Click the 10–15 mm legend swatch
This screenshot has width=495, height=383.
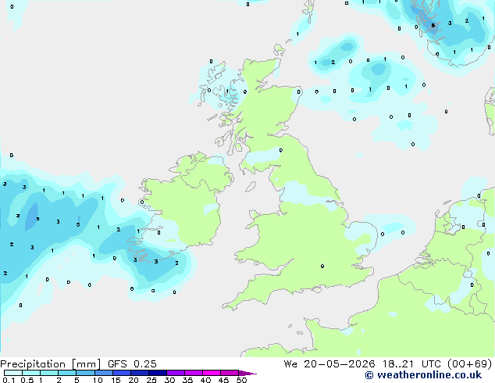tap(104, 373)
